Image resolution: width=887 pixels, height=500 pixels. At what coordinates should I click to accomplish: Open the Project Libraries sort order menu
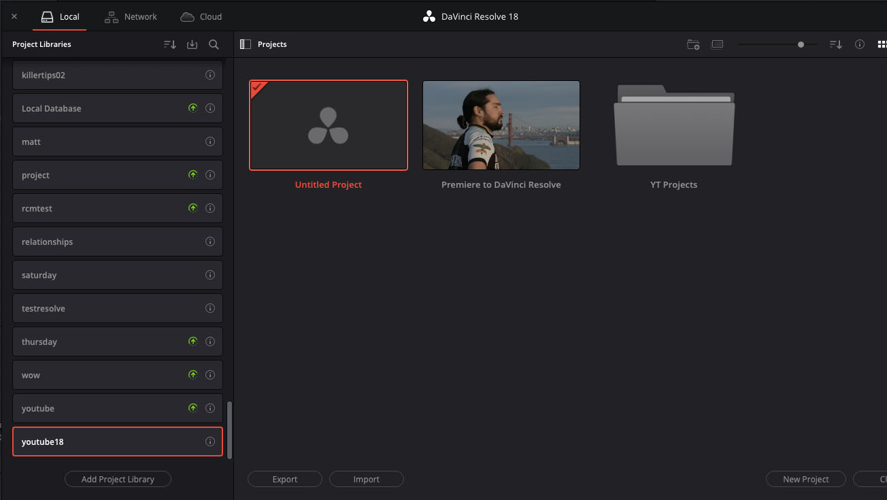point(170,44)
